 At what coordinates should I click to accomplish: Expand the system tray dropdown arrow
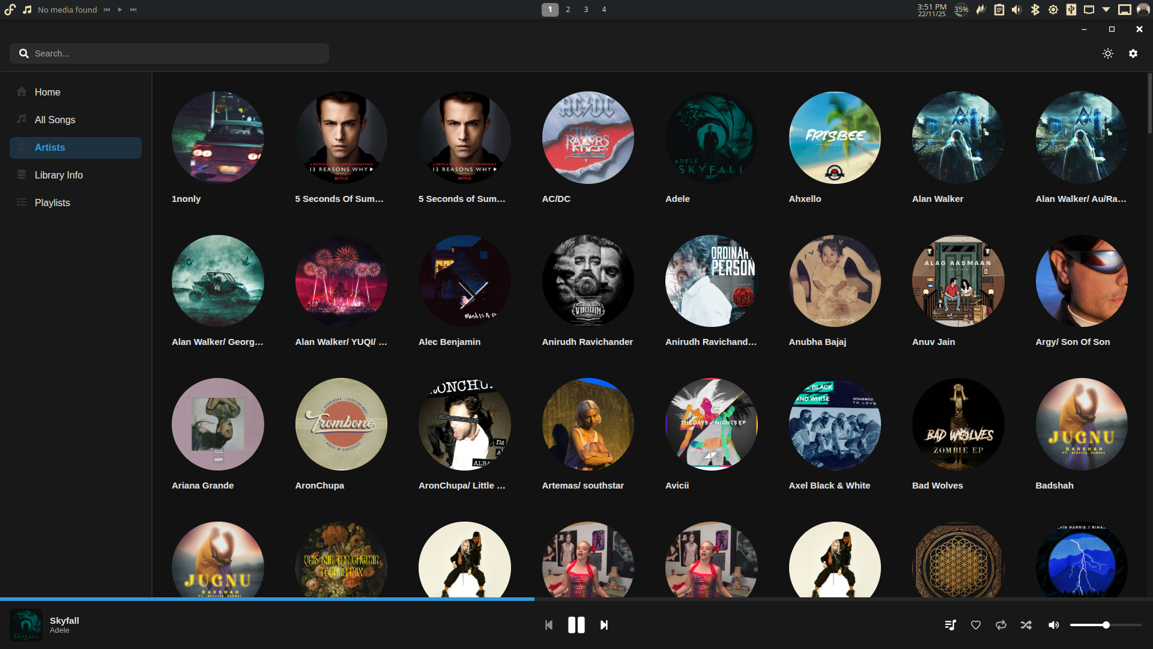click(1106, 10)
